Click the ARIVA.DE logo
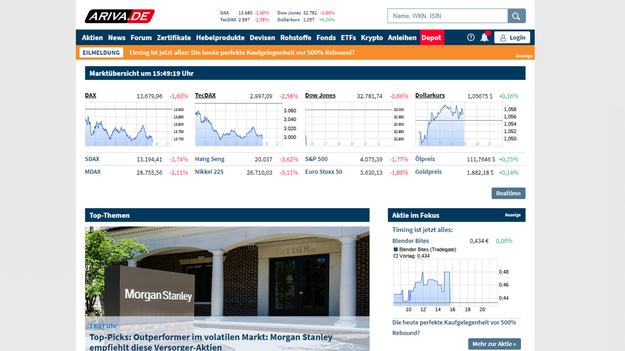Screen dimensions: 625x351 [119, 16]
